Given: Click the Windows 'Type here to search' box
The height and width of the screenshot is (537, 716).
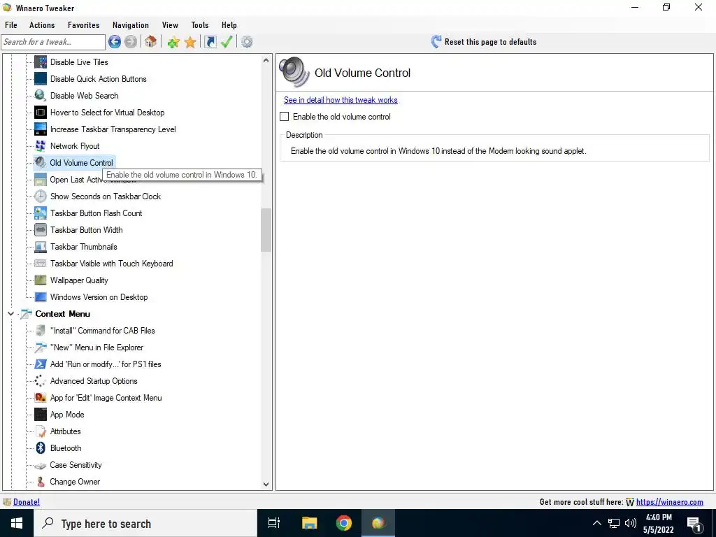Looking at the screenshot, I should [145, 523].
